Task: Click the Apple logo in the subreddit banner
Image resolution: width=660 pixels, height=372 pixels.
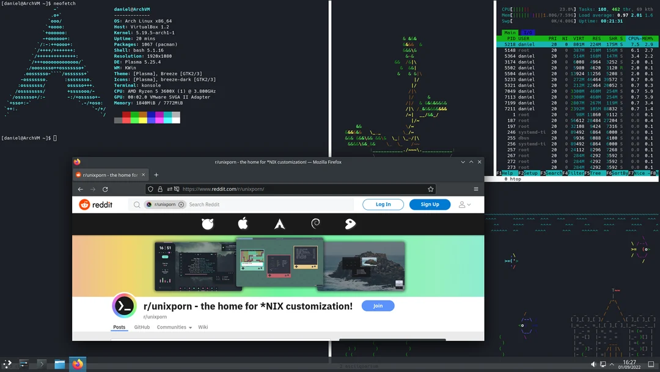Action: click(243, 224)
